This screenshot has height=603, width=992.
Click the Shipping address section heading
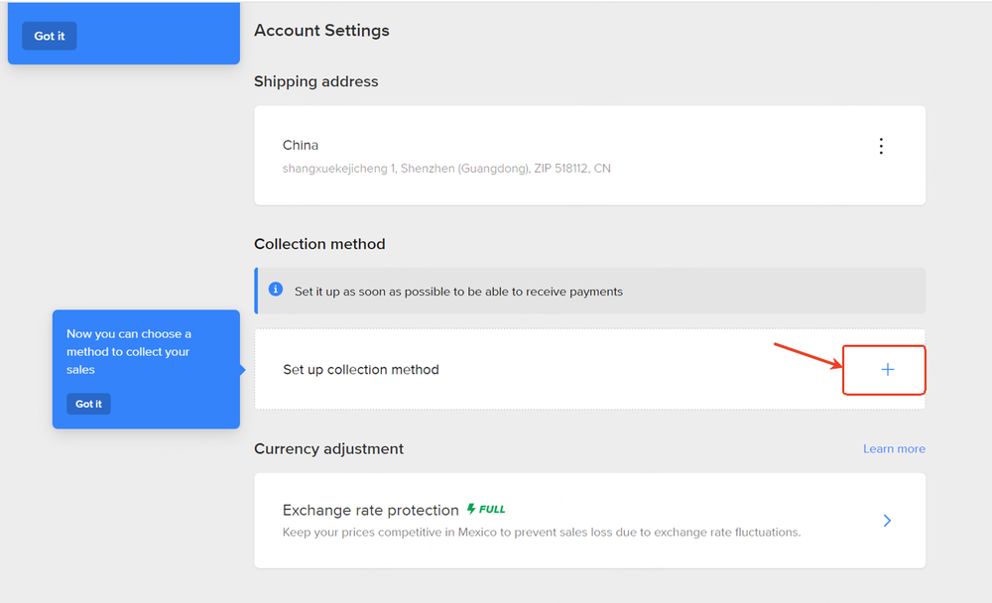point(315,81)
